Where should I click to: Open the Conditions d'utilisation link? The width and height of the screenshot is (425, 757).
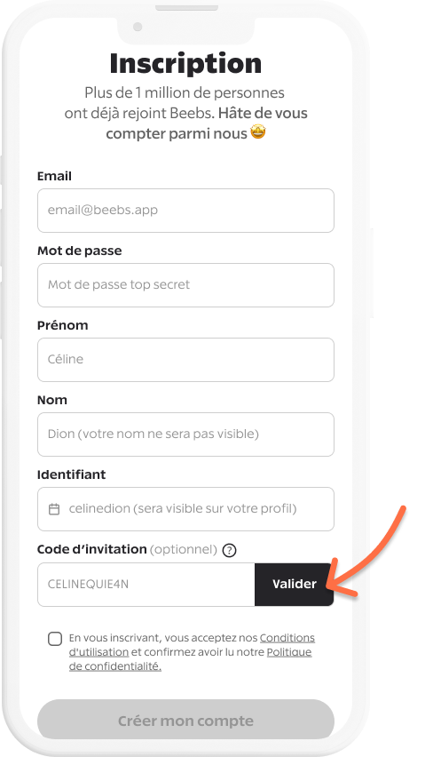click(192, 645)
